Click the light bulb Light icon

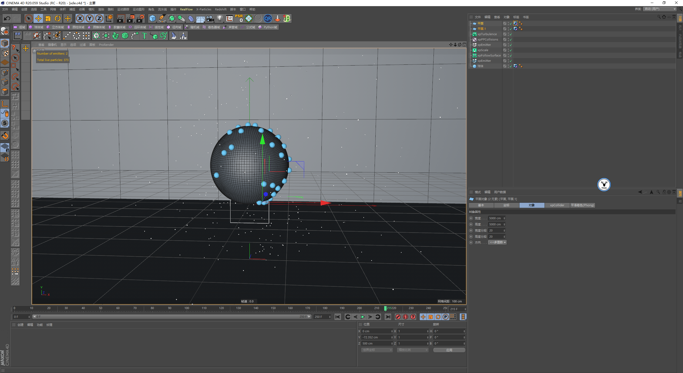[220, 18]
